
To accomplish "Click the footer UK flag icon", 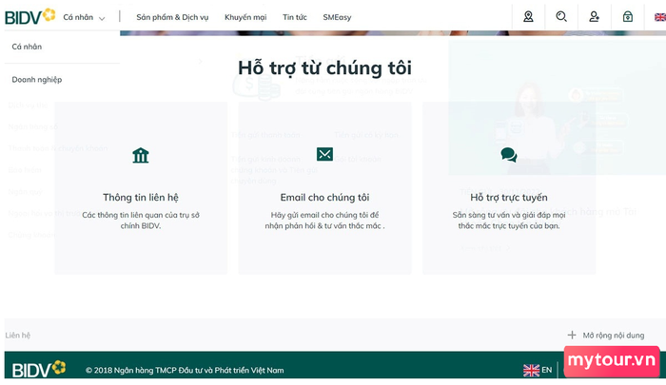I will 531,370.
